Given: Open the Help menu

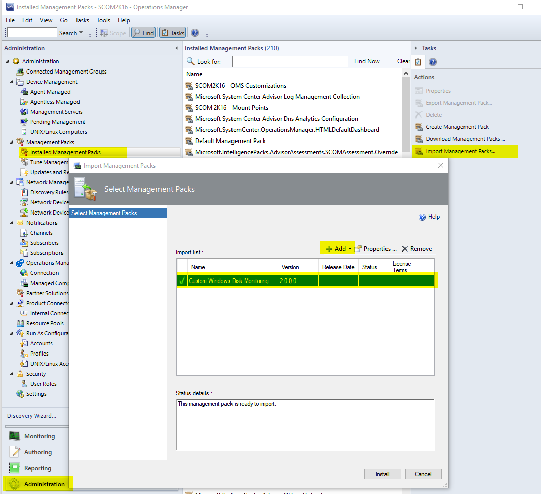Looking at the screenshot, I should (x=124, y=20).
